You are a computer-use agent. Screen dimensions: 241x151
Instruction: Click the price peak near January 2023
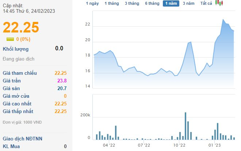point(223,19)
